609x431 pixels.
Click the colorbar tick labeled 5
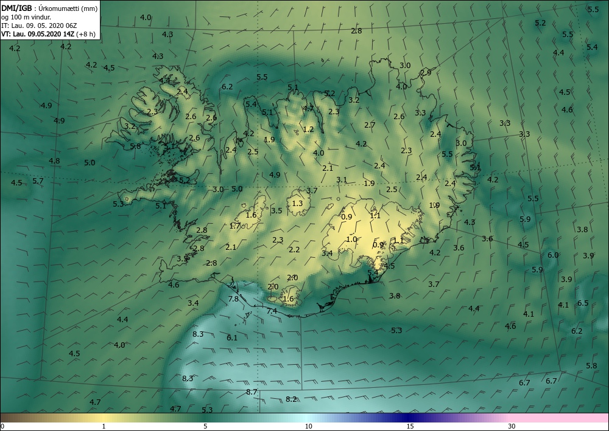[x=205, y=427]
